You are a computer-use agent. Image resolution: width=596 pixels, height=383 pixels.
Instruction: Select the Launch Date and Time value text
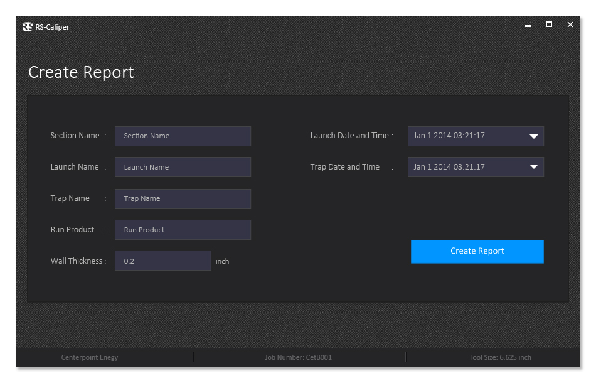point(449,136)
